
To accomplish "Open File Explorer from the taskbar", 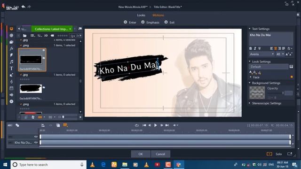I will [x=125, y=165].
